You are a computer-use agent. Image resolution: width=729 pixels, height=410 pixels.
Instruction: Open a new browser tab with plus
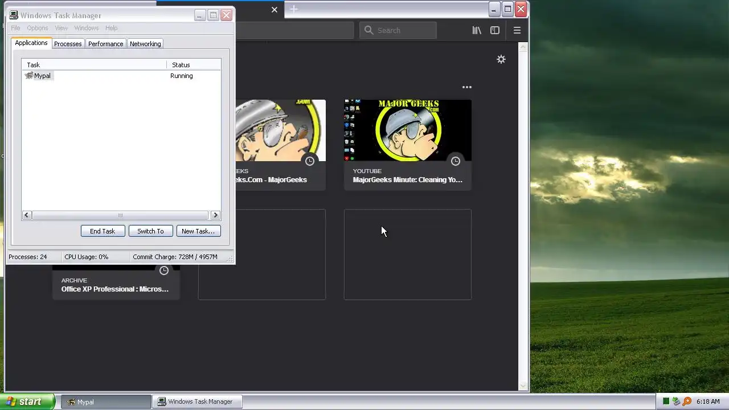pyautogui.click(x=294, y=9)
